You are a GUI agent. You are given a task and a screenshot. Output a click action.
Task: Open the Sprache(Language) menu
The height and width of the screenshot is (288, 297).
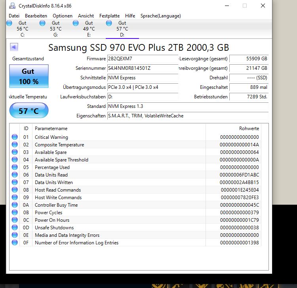(x=161, y=16)
